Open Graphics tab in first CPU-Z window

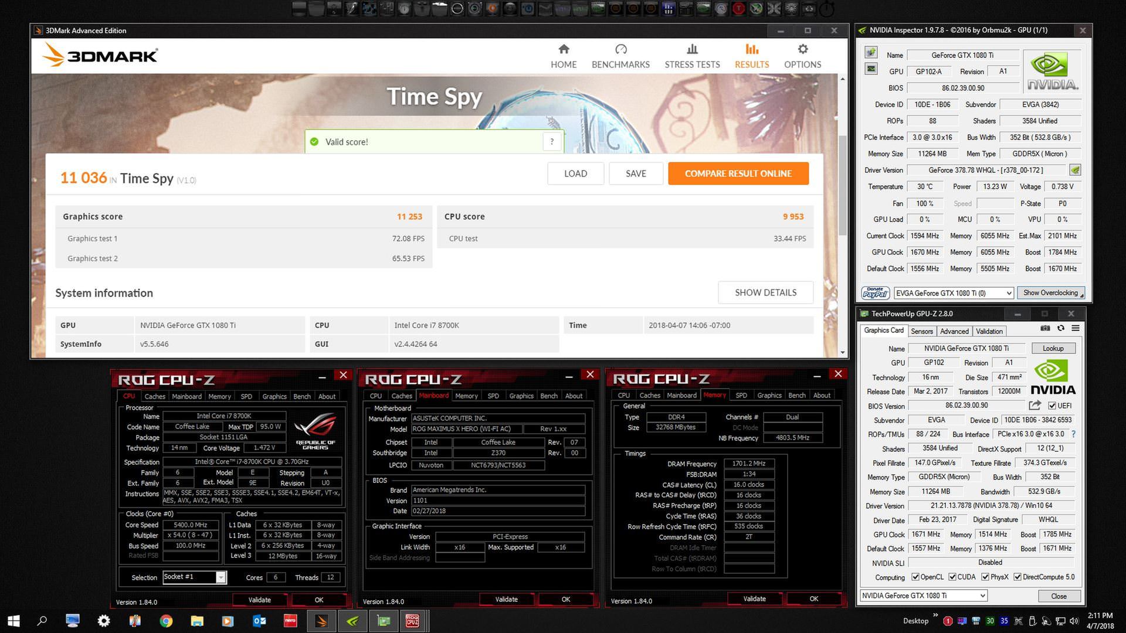point(274,396)
